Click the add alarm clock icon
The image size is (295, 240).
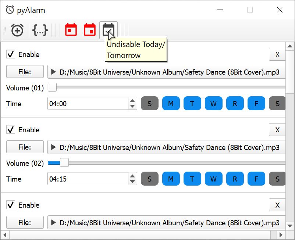point(17,30)
